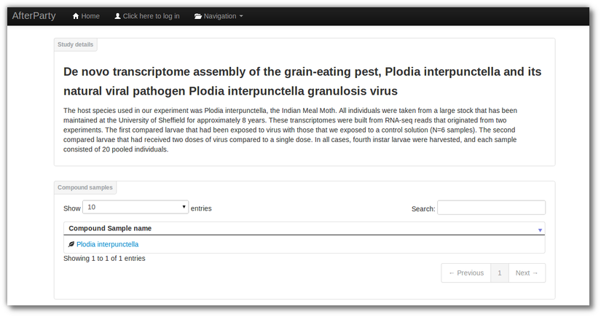This screenshot has width=601, height=317.
Task: Open the Navigation menu
Action: click(219, 16)
